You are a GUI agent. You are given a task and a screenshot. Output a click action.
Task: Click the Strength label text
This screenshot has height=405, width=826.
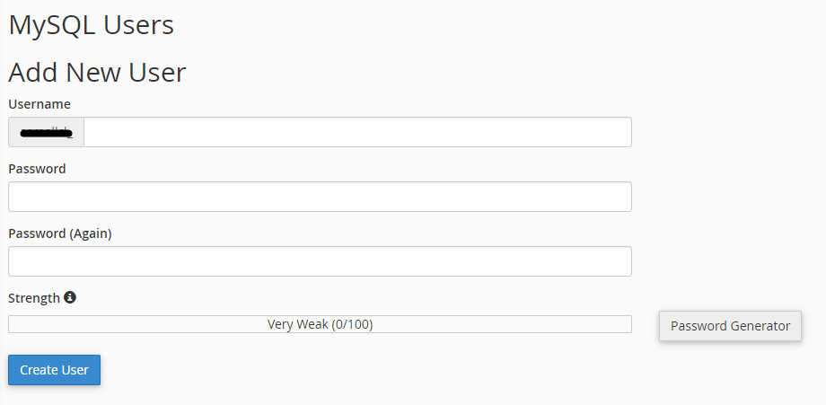pyautogui.click(x=34, y=298)
